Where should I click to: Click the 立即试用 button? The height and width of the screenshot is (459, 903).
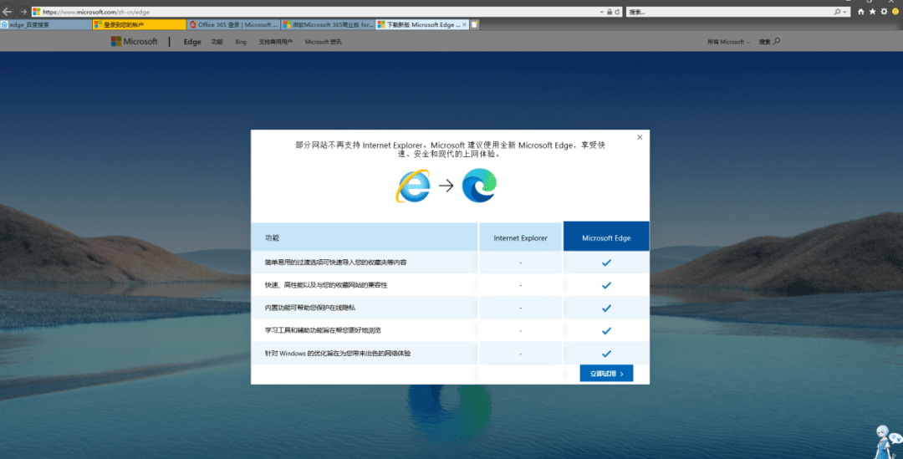(606, 374)
